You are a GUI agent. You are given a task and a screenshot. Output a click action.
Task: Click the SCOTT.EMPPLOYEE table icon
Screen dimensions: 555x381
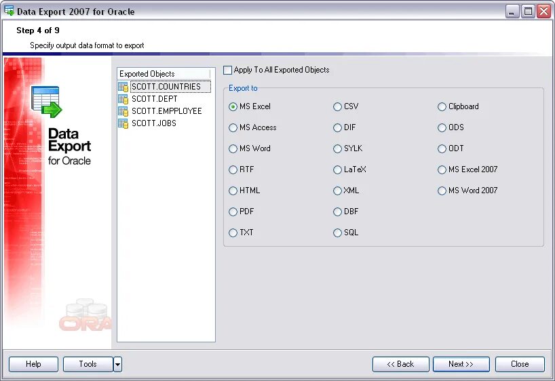click(123, 111)
